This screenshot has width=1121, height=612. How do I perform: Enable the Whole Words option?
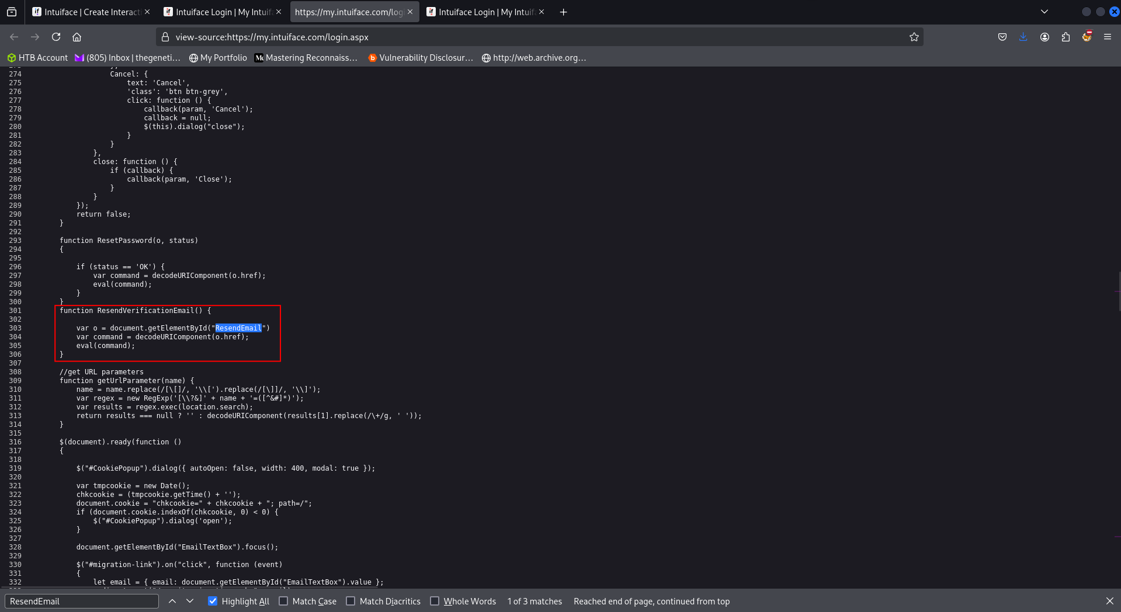click(x=435, y=601)
